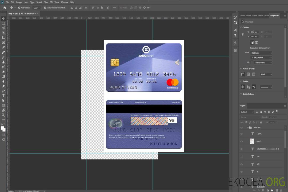Click the canvas width W input field
The image size is (288, 192).
(254, 32)
